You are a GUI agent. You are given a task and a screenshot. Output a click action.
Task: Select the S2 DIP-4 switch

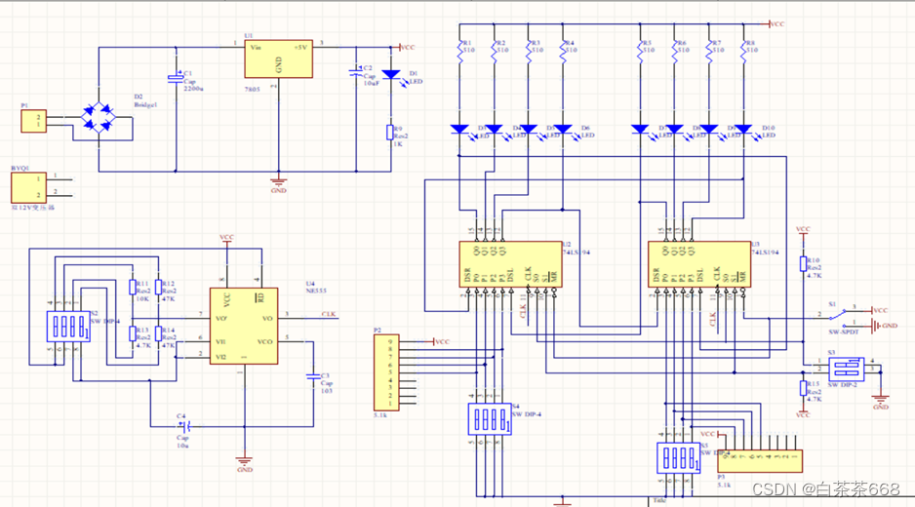[68, 327]
